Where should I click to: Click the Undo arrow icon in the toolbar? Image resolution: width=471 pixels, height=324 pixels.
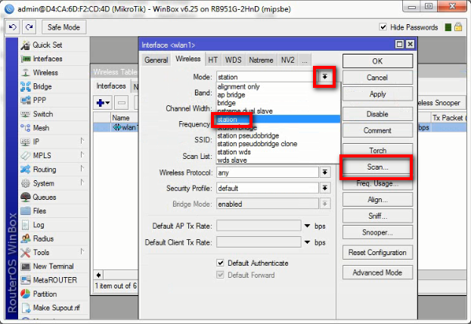[x=13, y=27]
